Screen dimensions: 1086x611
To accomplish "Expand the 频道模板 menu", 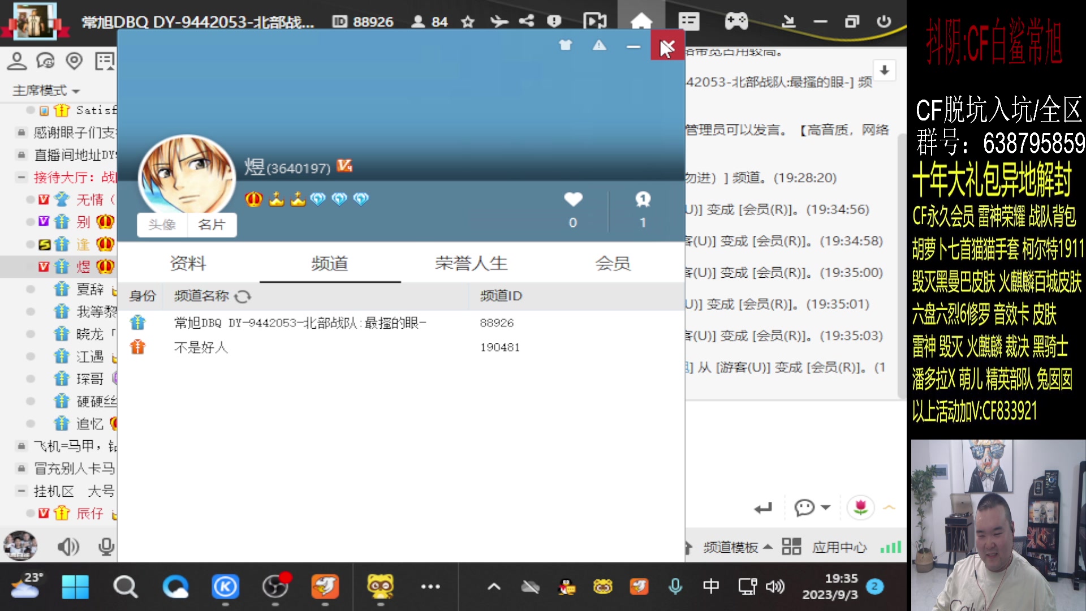I will (738, 547).
